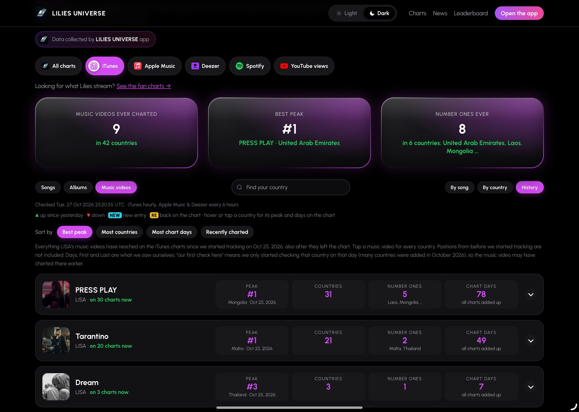Sort by Recently charted

pyautogui.click(x=227, y=232)
